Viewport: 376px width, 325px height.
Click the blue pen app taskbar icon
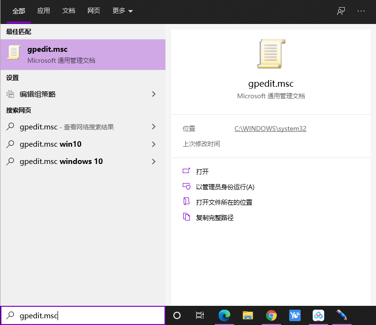(x=342, y=315)
